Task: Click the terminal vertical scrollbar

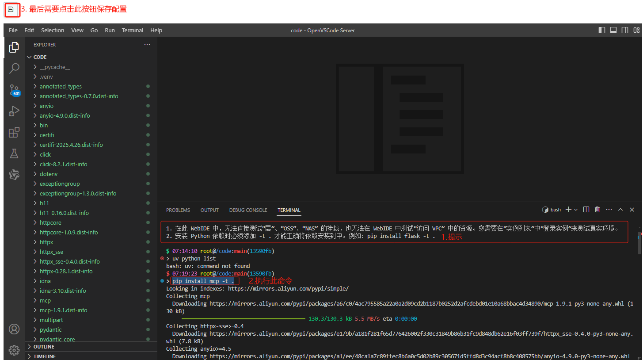Action: [x=639, y=242]
